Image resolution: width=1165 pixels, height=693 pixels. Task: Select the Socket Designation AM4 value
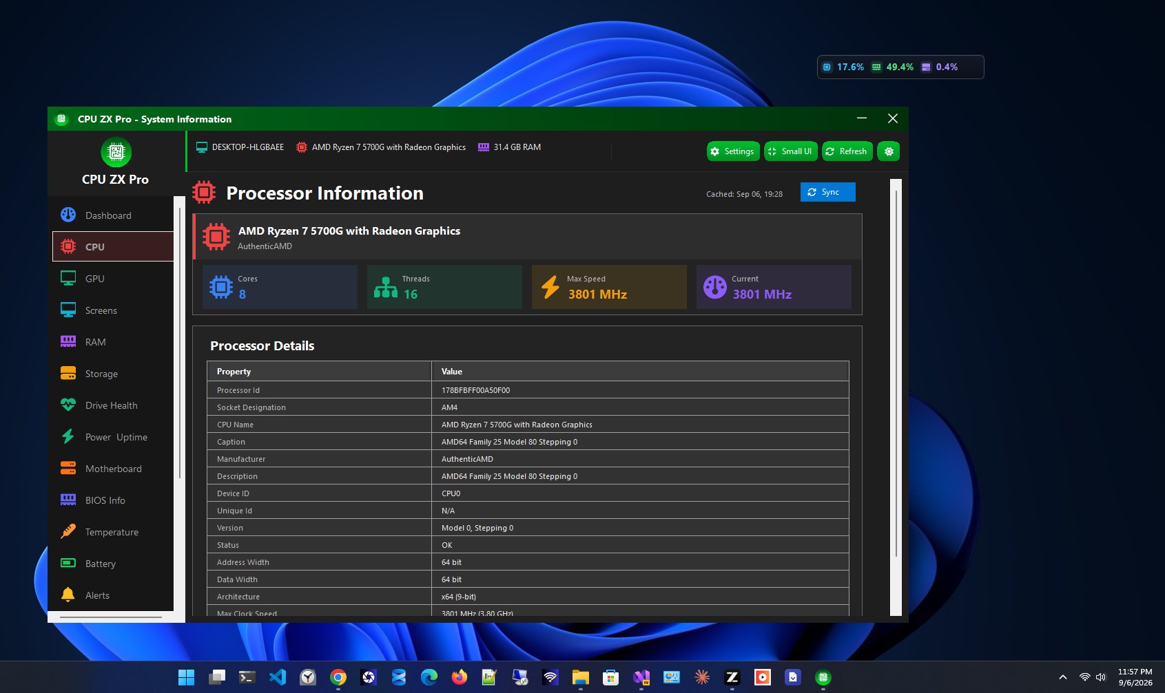449,407
